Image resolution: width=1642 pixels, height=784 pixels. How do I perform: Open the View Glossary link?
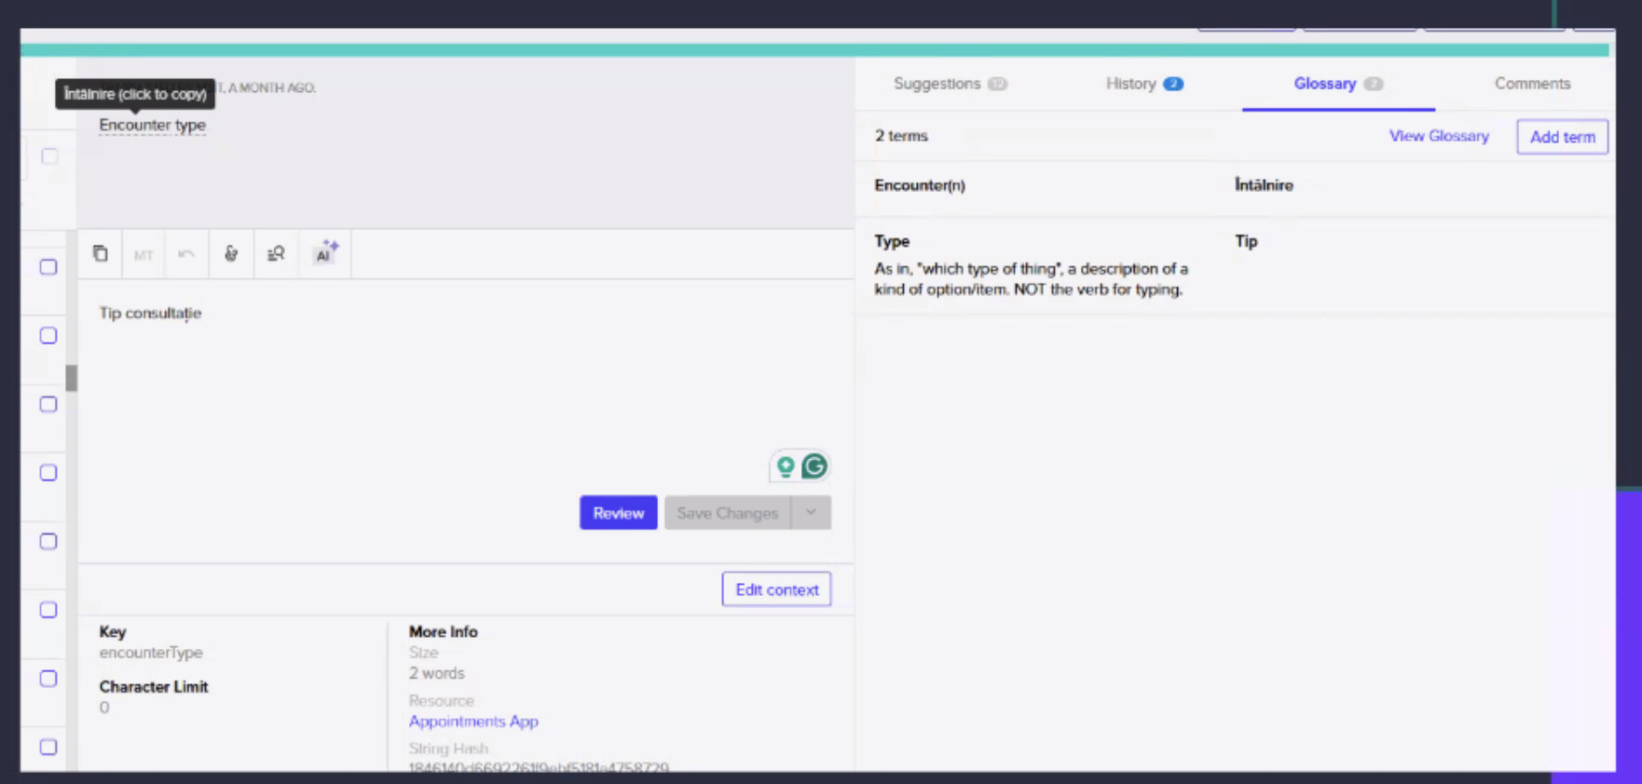coord(1439,136)
